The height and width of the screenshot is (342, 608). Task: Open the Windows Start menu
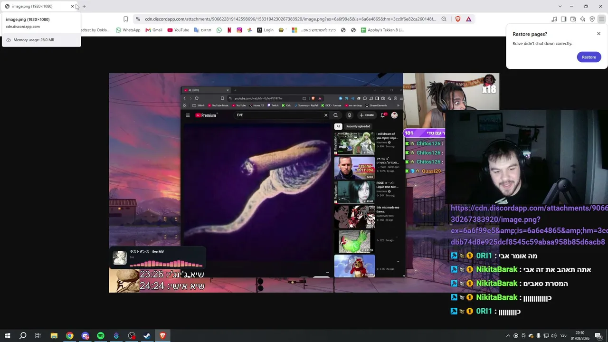point(7,336)
